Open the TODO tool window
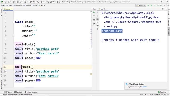The image size is (170, 96). tap(8, 92)
